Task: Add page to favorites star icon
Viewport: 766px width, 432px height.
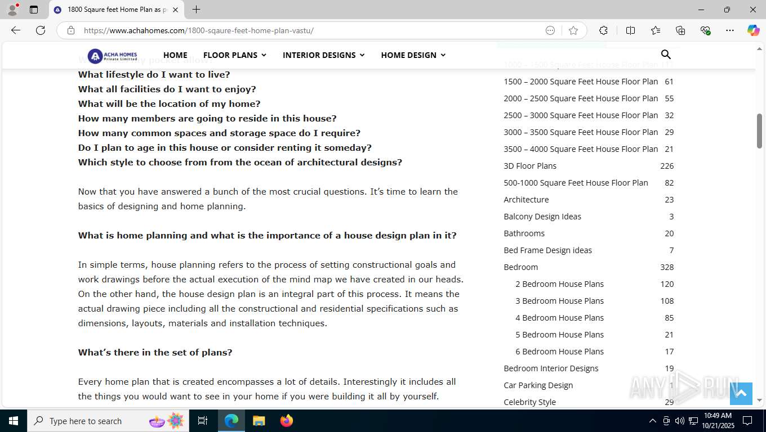Action: tap(573, 30)
